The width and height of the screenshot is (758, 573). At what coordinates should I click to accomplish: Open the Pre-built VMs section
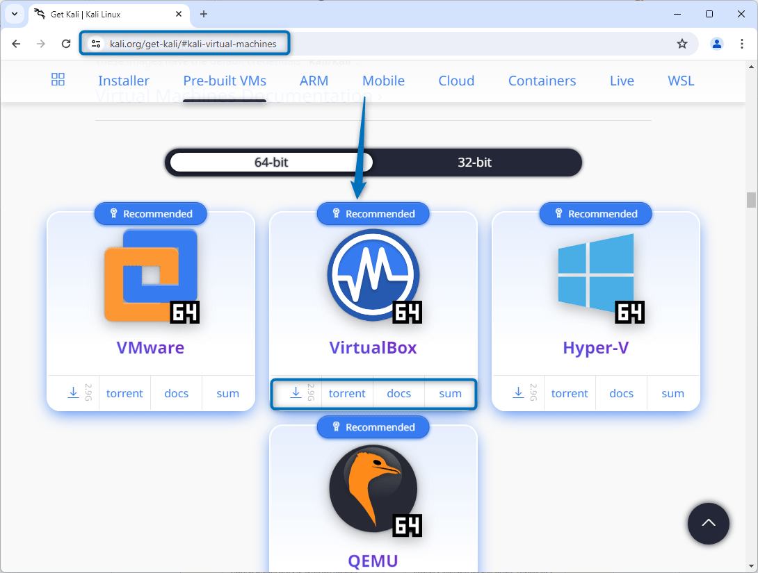click(224, 80)
